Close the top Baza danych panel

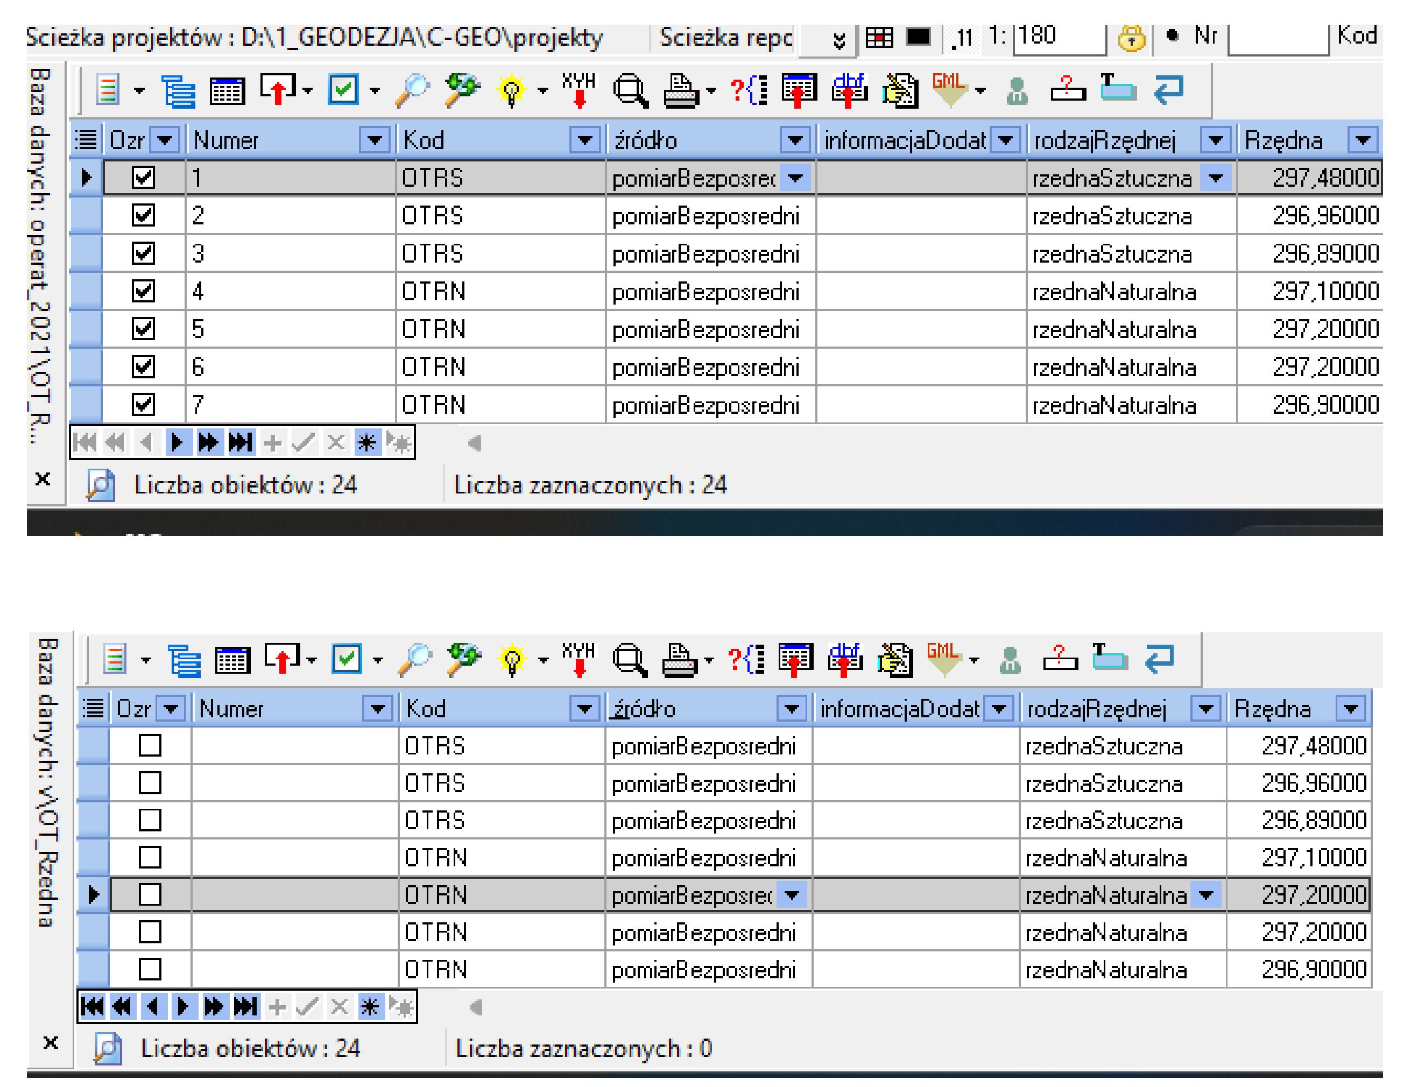[43, 479]
